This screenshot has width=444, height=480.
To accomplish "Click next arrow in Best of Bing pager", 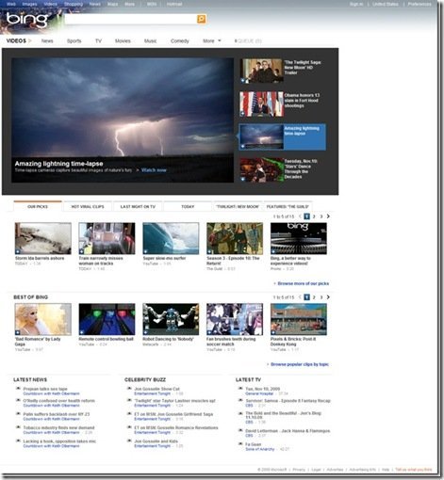I will (x=328, y=297).
